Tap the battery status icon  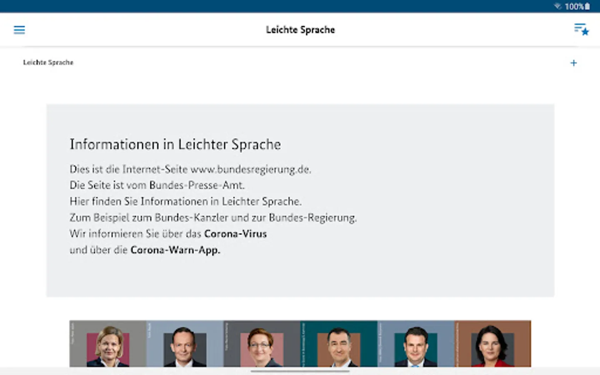click(x=587, y=6)
